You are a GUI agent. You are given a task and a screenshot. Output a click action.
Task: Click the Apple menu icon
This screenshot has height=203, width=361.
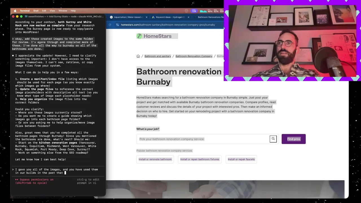[x=15, y=11]
